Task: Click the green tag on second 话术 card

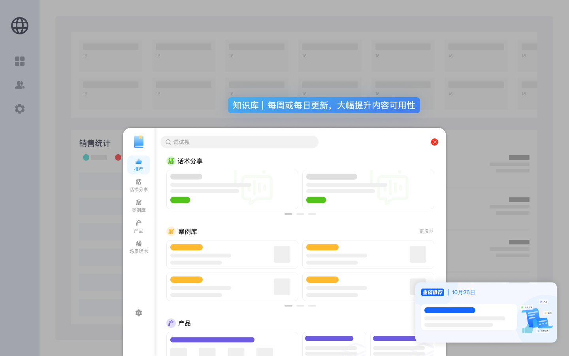Action: 316,200
